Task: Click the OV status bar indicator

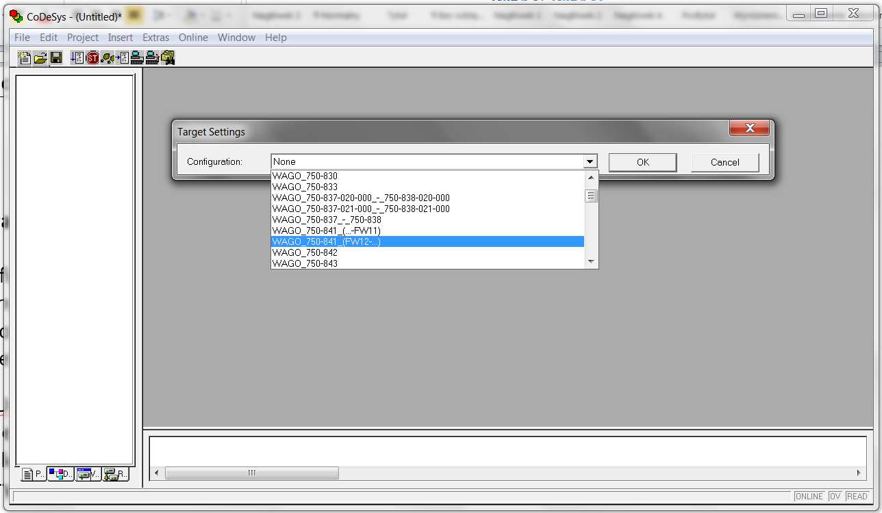Action: (x=835, y=496)
